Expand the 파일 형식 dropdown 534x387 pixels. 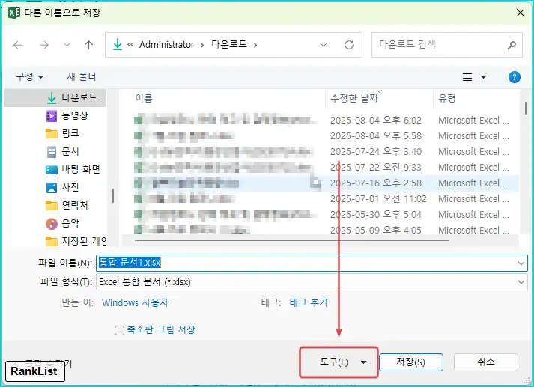521,282
